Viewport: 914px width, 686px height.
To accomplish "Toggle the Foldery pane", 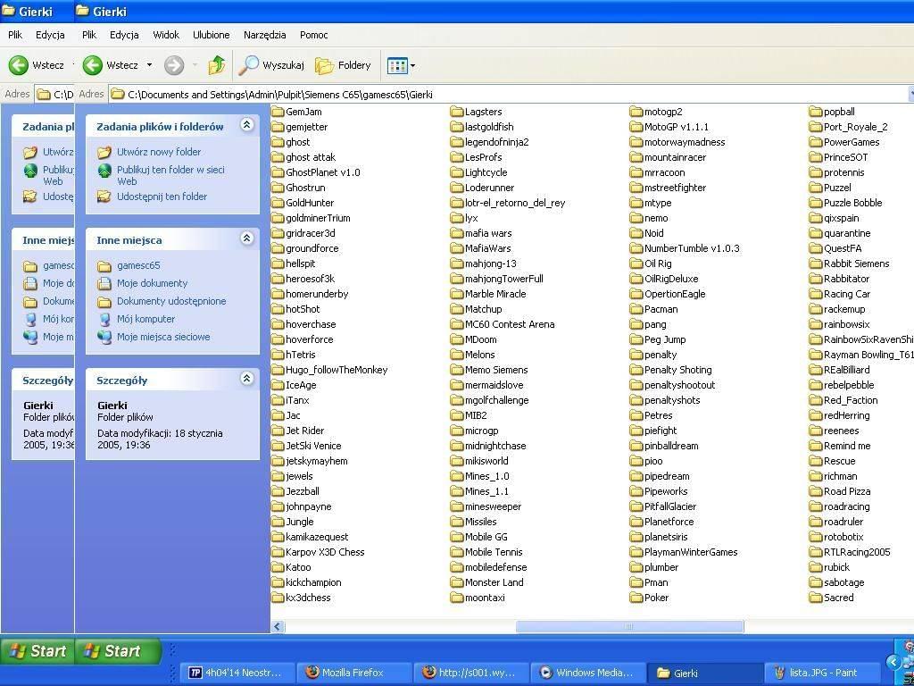I will tap(344, 65).
